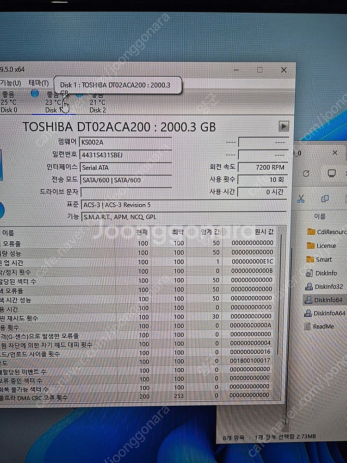Screen dimensions: 347x463
Task: Click the empty drive letter field
Action: [126, 192]
